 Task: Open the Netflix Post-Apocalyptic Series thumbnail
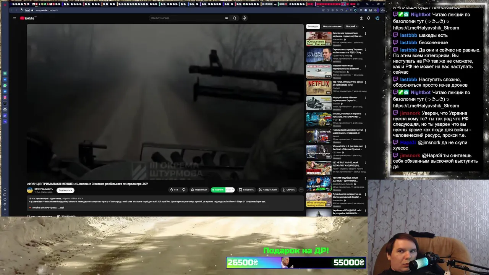tap(319, 87)
